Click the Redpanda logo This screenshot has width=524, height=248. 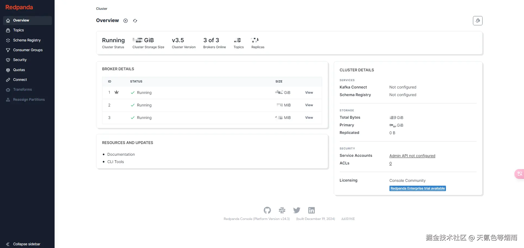(19, 7)
